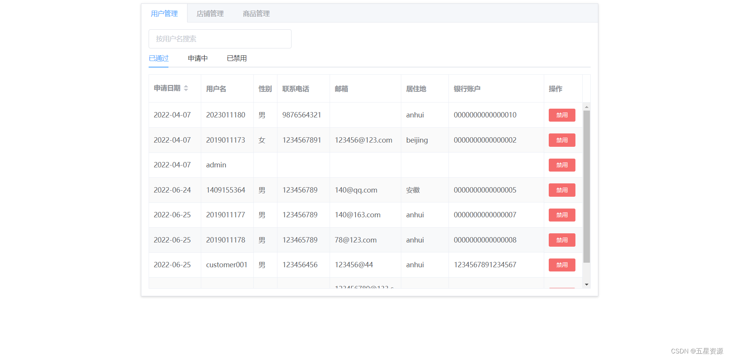Disable user 2019011177
The image size is (729, 358).
[561, 215]
